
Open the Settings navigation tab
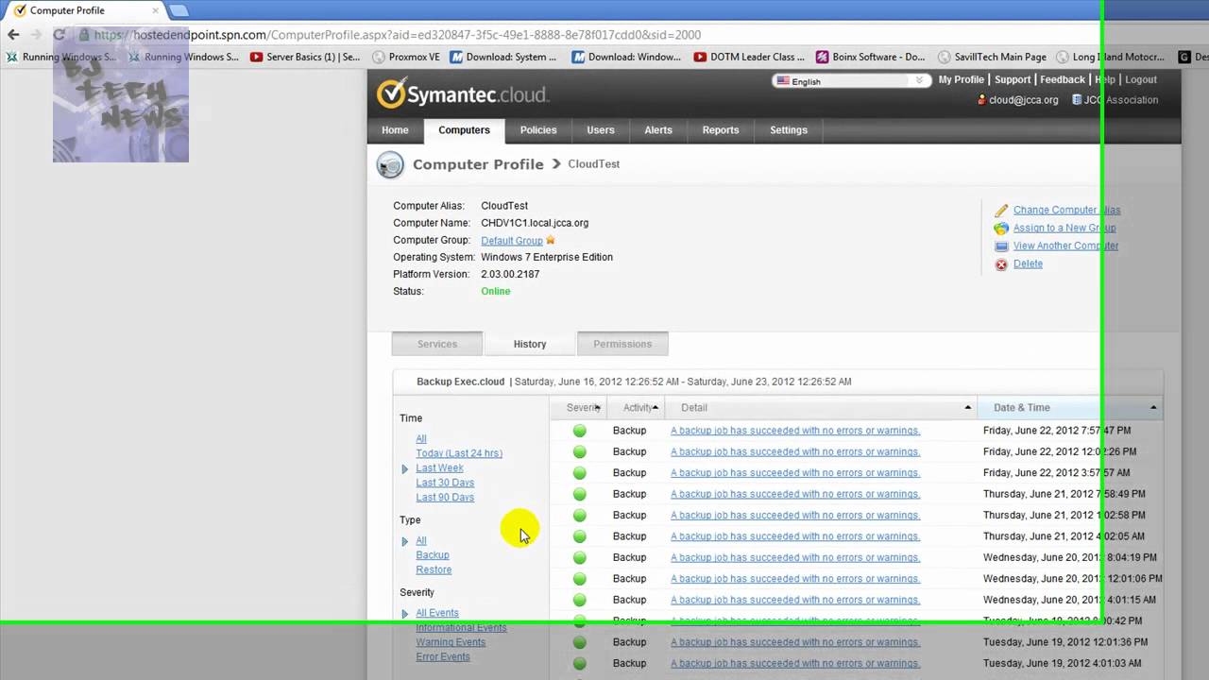tap(789, 130)
